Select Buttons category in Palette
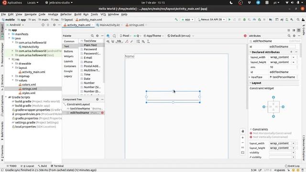Image resolution: width=306 pixels, height=172 pixels. [68, 51]
